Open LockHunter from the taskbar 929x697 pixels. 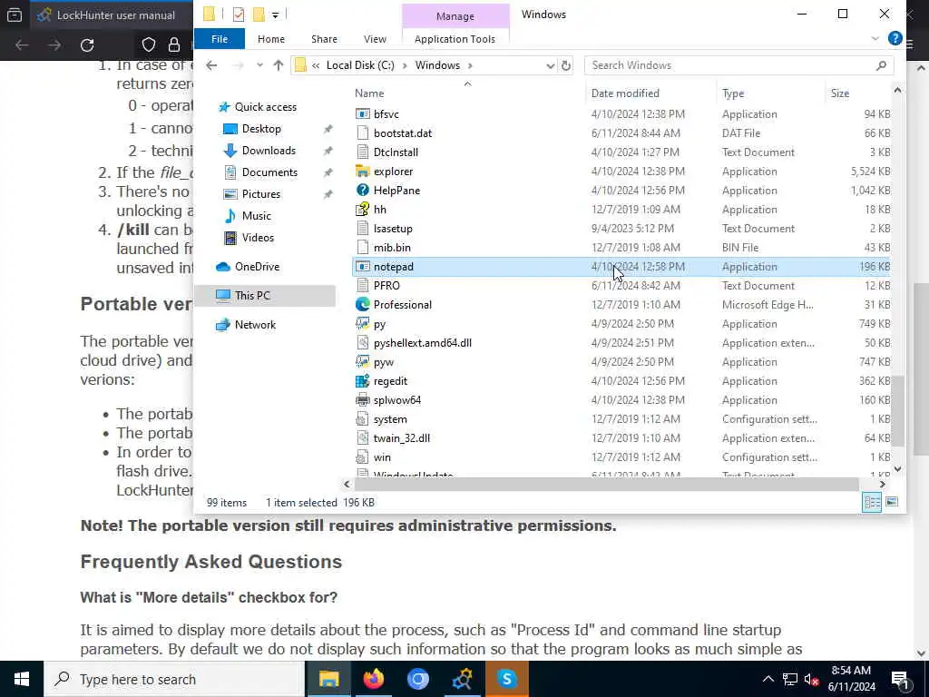click(x=462, y=679)
